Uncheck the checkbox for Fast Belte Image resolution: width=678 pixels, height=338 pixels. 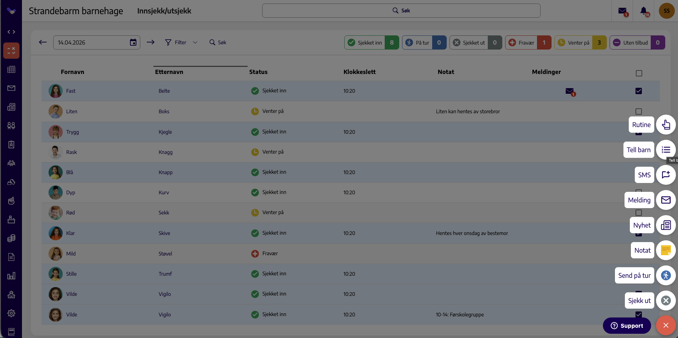[x=639, y=91]
